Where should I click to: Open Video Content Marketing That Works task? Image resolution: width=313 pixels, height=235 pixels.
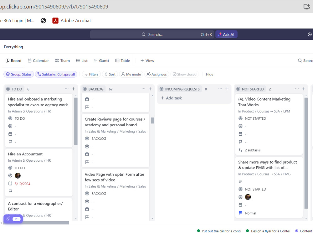point(264,102)
